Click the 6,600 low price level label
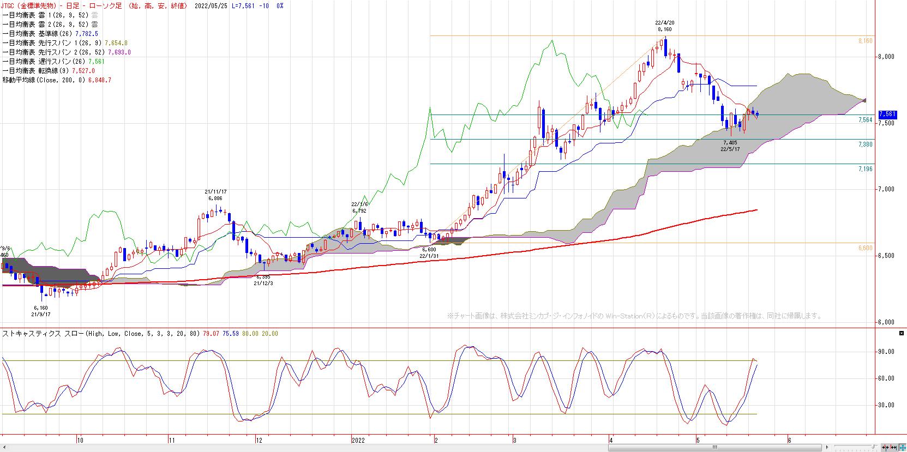The width and height of the screenshot is (907, 452). [x=866, y=248]
